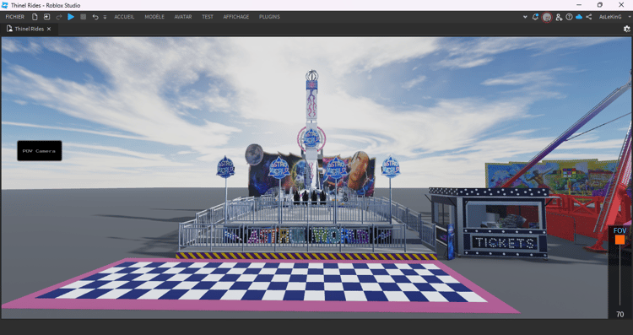Click the collaborator avatar circled in red
The image size is (633, 335).
pos(547,18)
